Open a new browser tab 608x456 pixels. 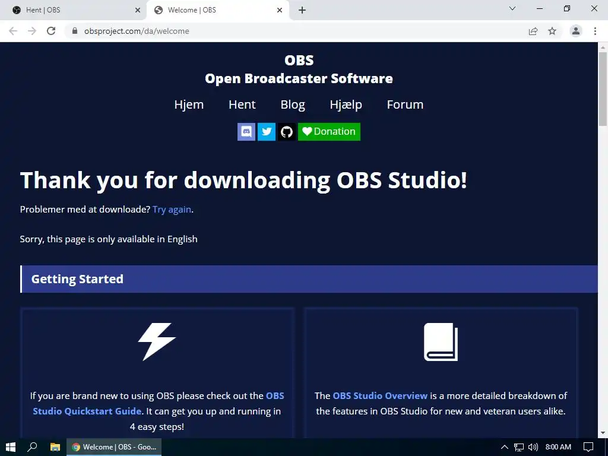coord(302,10)
